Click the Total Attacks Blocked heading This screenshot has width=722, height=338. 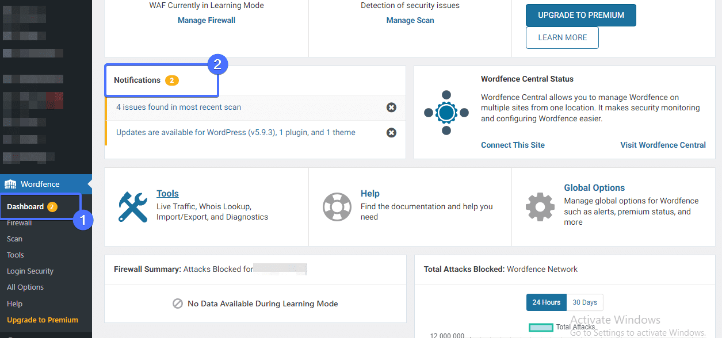(x=464, y=269)
